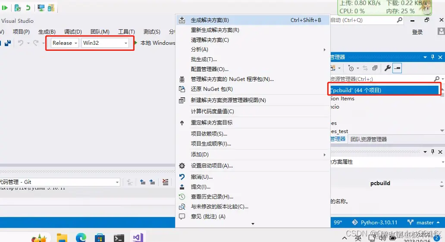Viewport: 445px width, 242px height.
Task: Open 项目生成顺序(I)... entry
Action: (253, 144)
